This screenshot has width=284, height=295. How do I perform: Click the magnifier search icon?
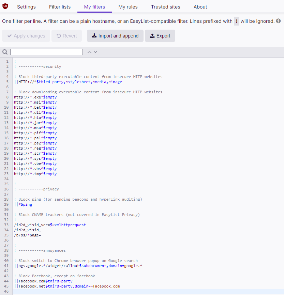pyautogui.click(x=5, y=52)
